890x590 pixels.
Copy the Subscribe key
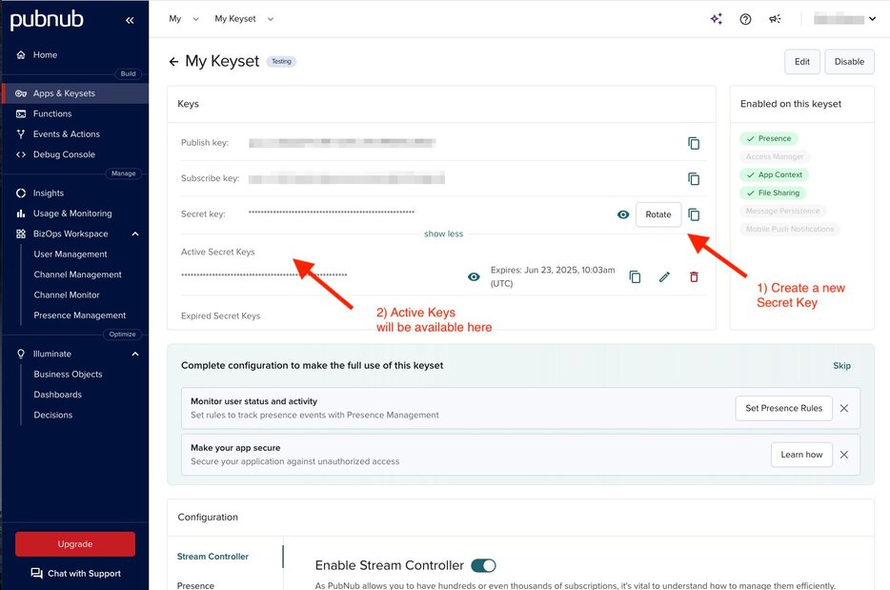694,178
